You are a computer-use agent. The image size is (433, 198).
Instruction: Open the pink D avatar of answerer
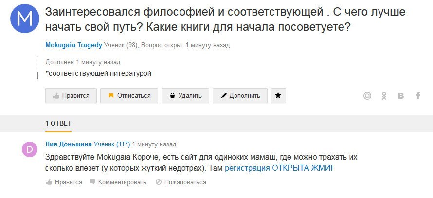30,149
